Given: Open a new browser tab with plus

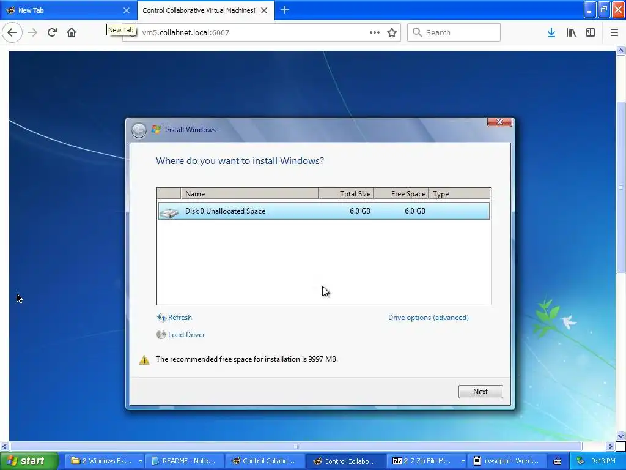Looking at the screenshot, I should point(285,10).
